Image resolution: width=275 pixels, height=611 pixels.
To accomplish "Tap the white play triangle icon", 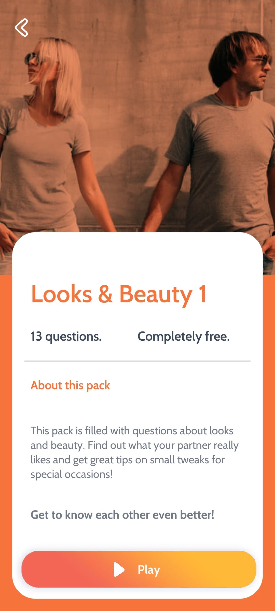I will click(119, 570).
